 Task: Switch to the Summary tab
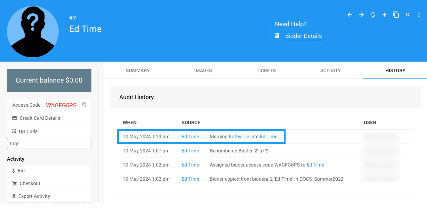[138, 71]
